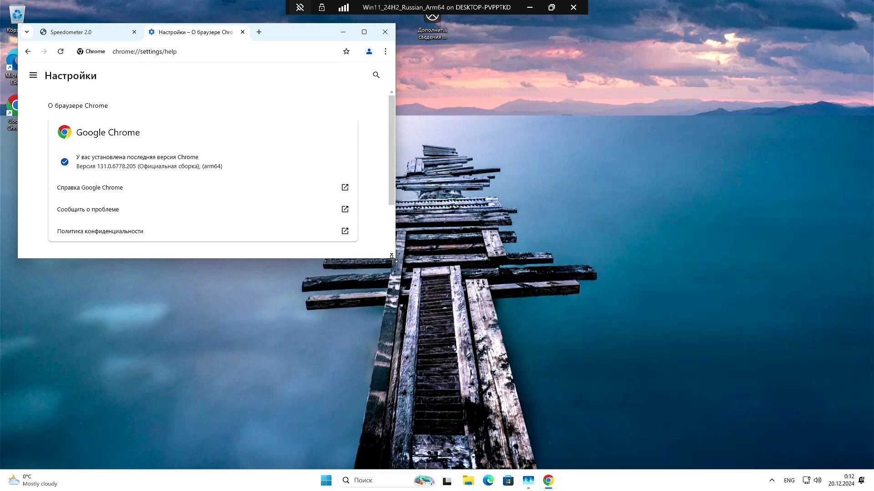Open Windows Start menu

[x=326, y=480]
